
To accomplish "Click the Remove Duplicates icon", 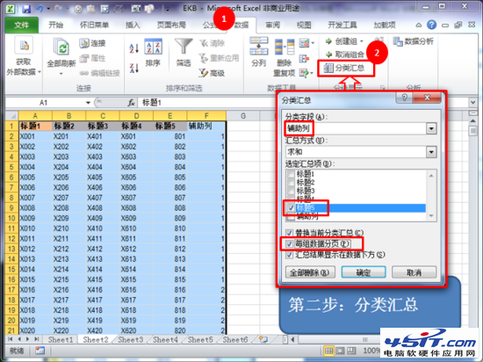I will coord(285,47).
